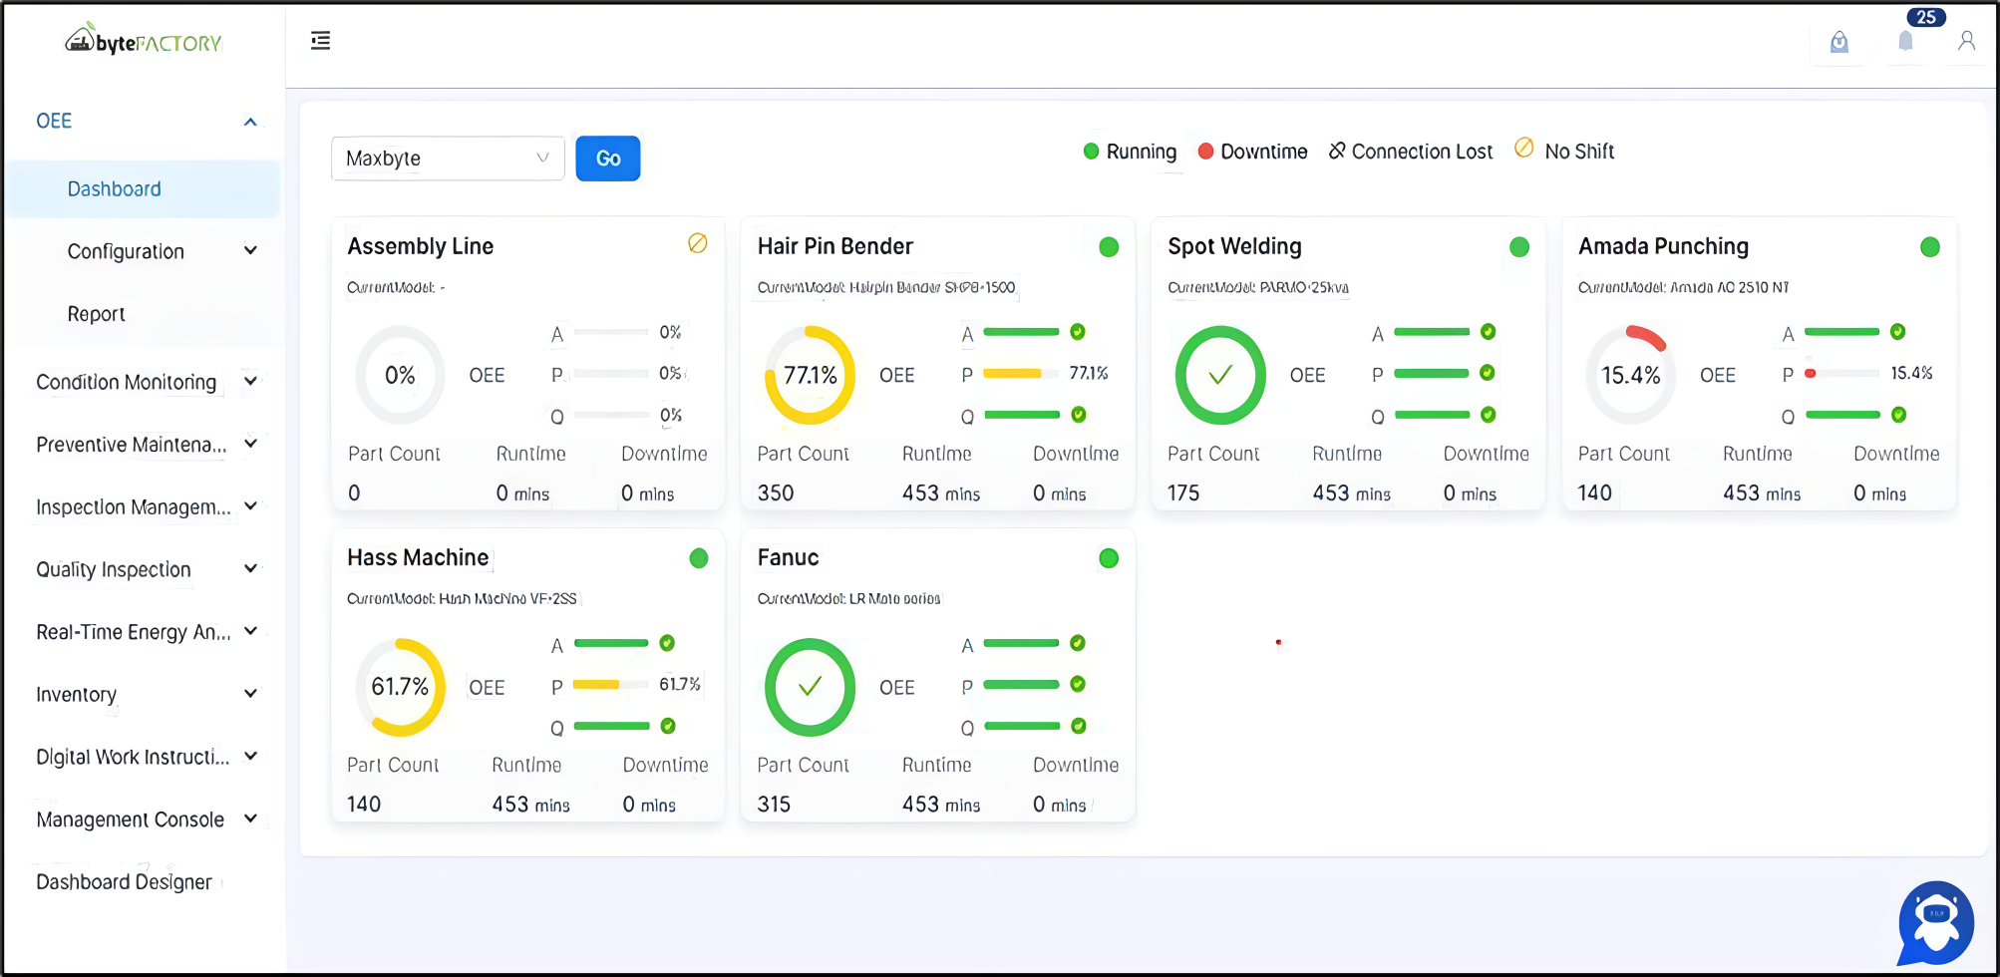Click Hass Machine quality check icon
The height and width of the screenshot is (977, 2000).
668,726
